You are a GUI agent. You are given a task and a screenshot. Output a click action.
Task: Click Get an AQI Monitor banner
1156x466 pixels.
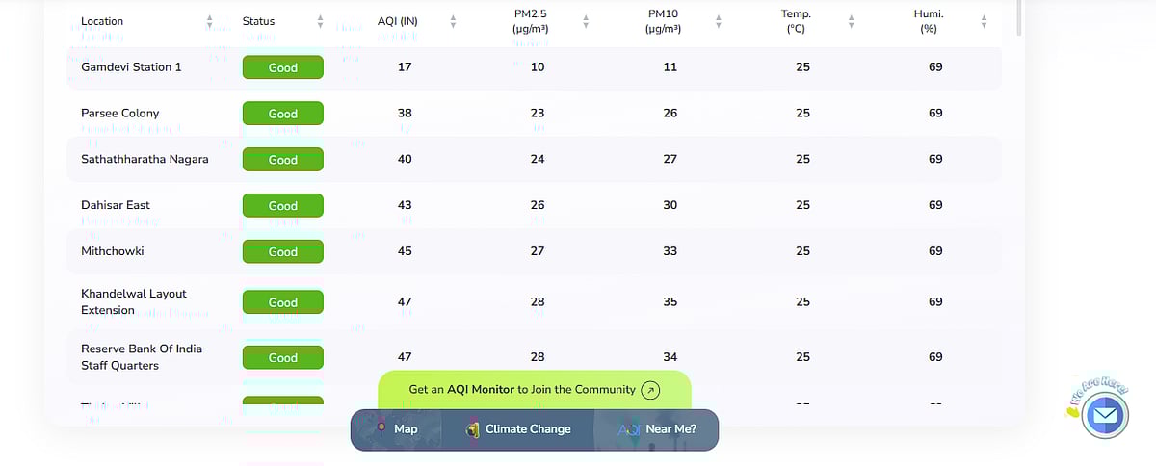tap(521, 390)
